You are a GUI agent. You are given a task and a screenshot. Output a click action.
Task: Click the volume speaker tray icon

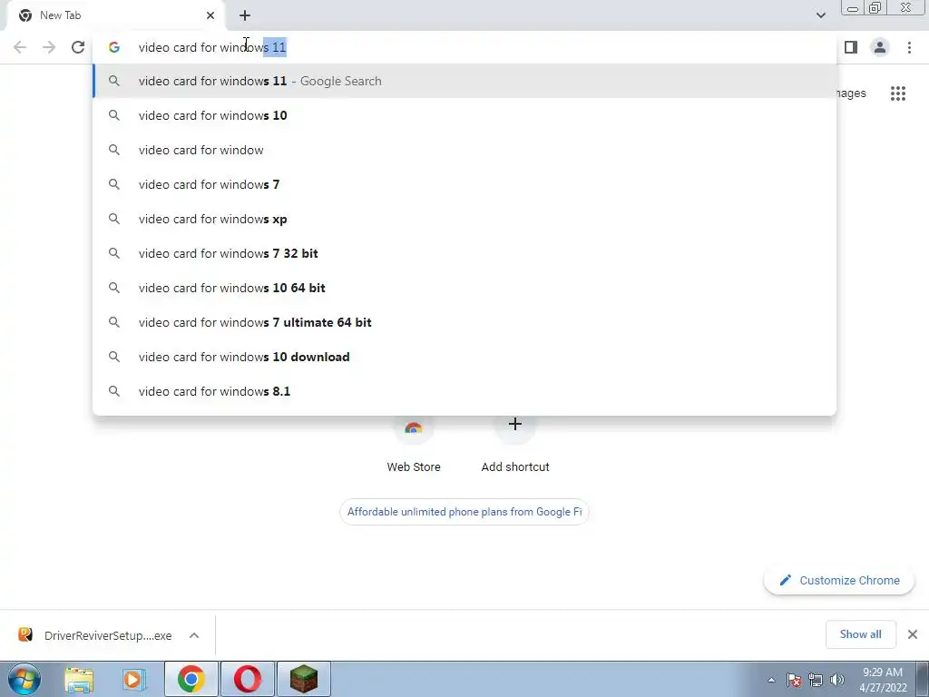pos(837,680)
